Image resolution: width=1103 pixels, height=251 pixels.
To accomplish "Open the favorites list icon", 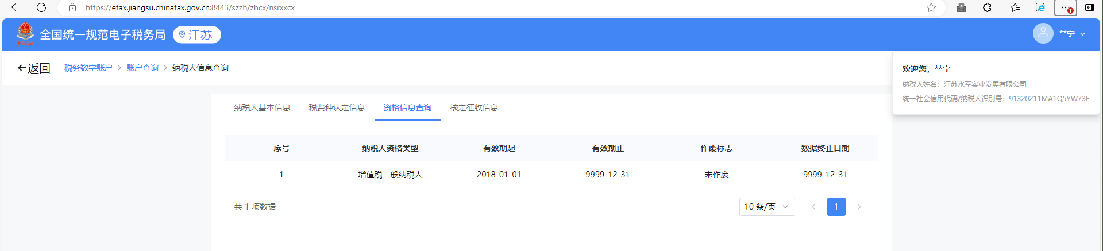I will click(x=1015, y=7).
